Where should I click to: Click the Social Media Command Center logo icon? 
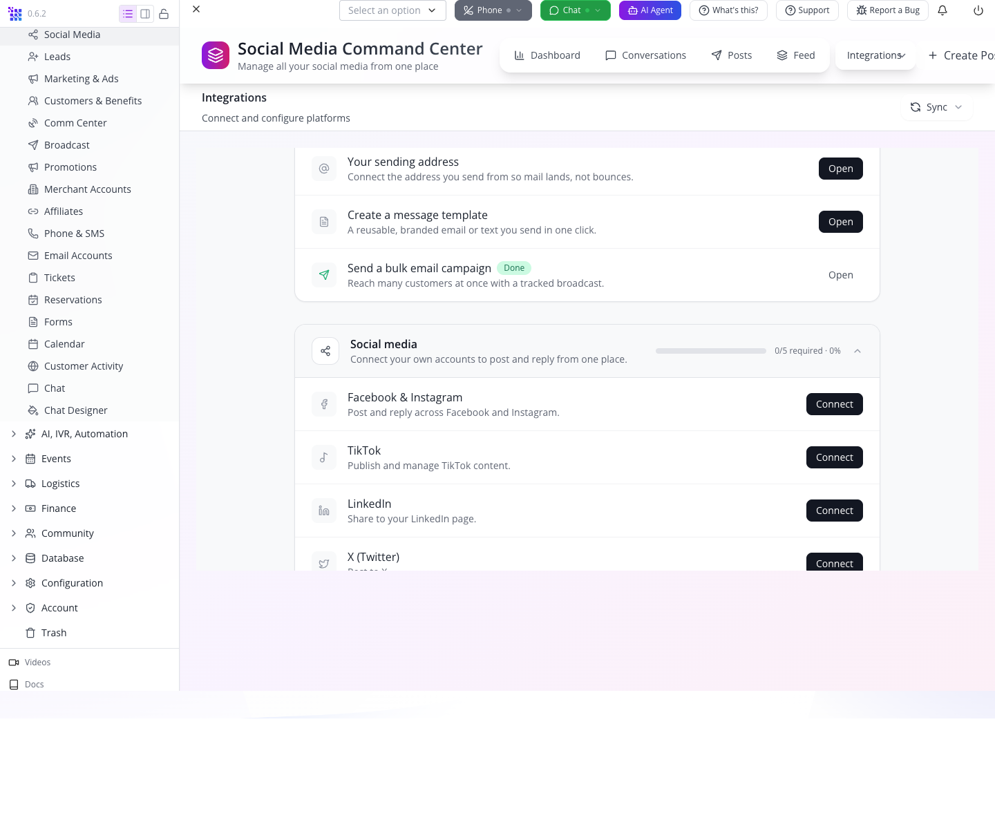[216, 55]
